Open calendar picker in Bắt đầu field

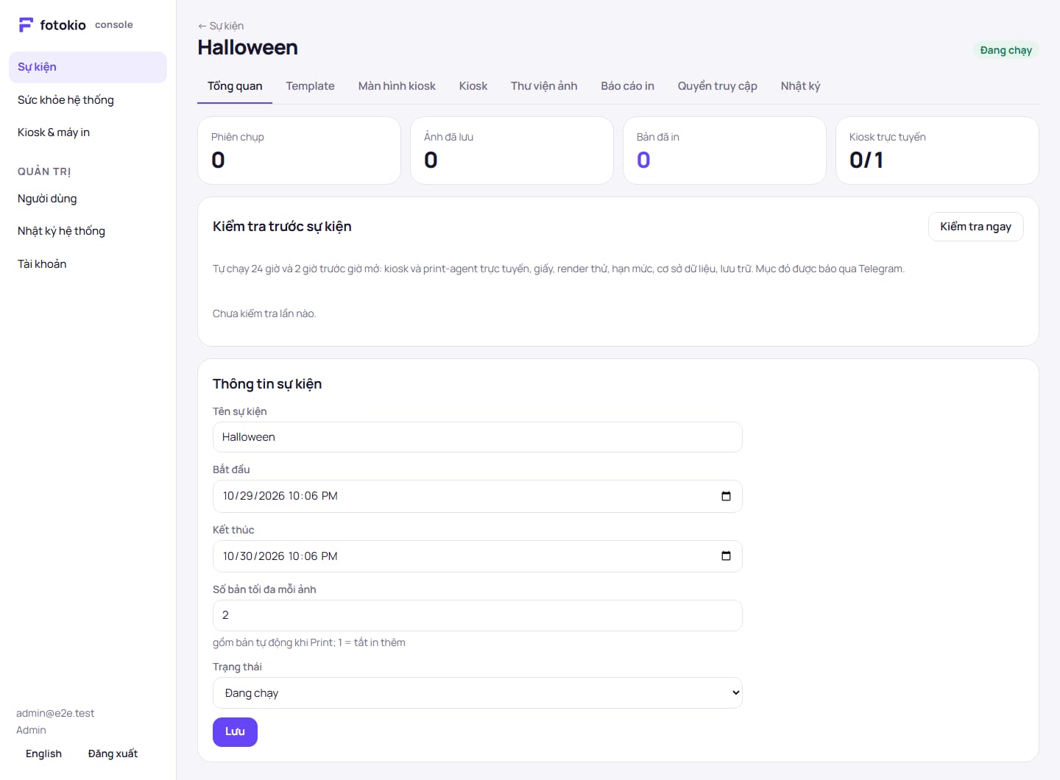coord(726,496)
